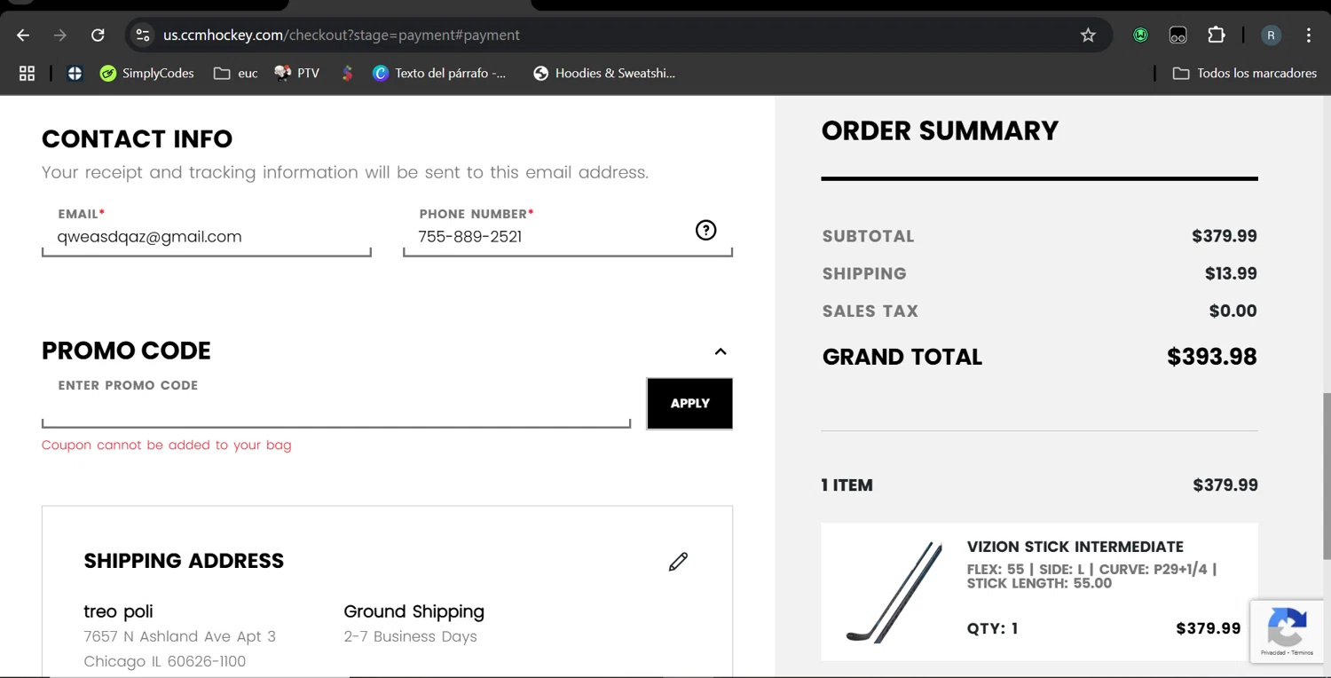Viewport: 1331px width, 678px height.
Task: Open the green circular extension icon
Action: (1140, 35)
